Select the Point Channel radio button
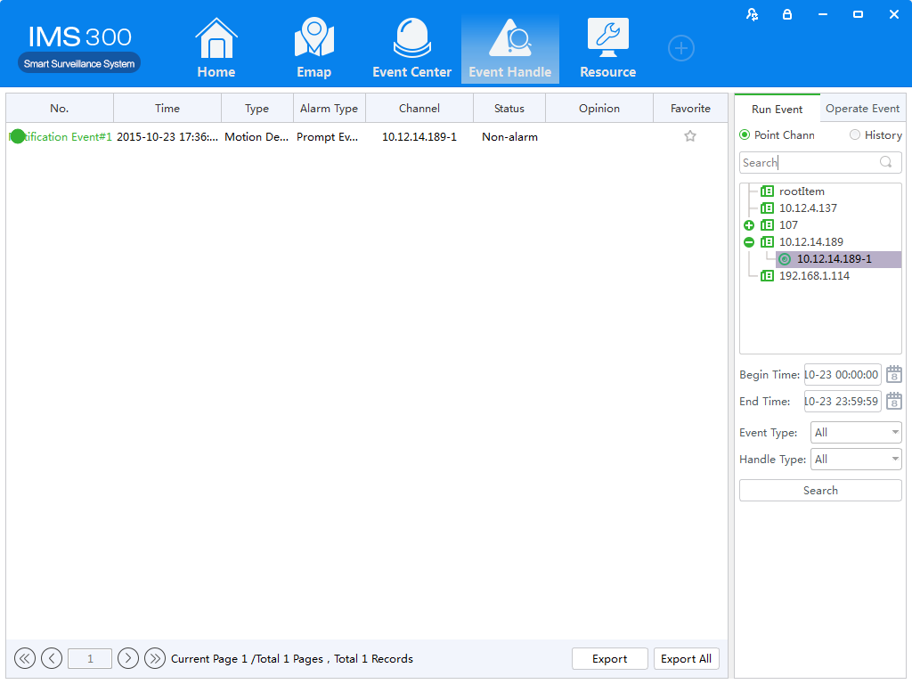This screenshot has width=912, height=684. (745, 135)
